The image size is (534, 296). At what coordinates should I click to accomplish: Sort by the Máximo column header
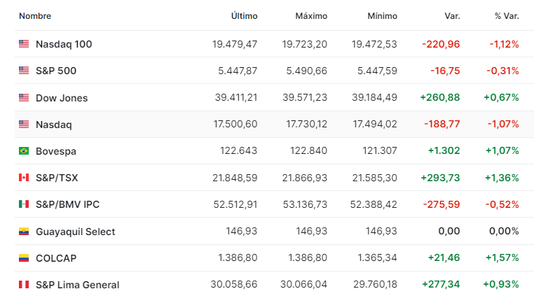[x=311, y=16]
